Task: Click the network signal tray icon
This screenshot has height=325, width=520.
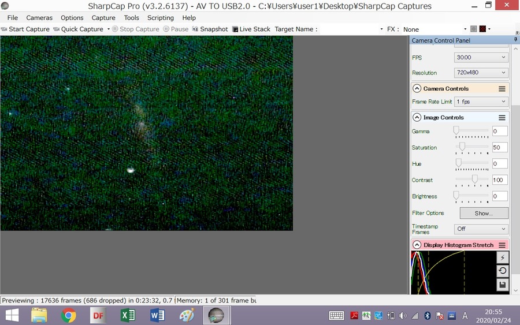Action: coord(415,316)
